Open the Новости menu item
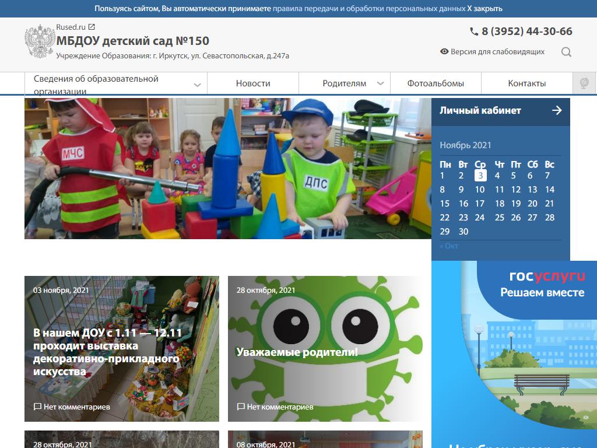Image resolution: width=597 pixels, height=448 pixels. tap(253, 83)
